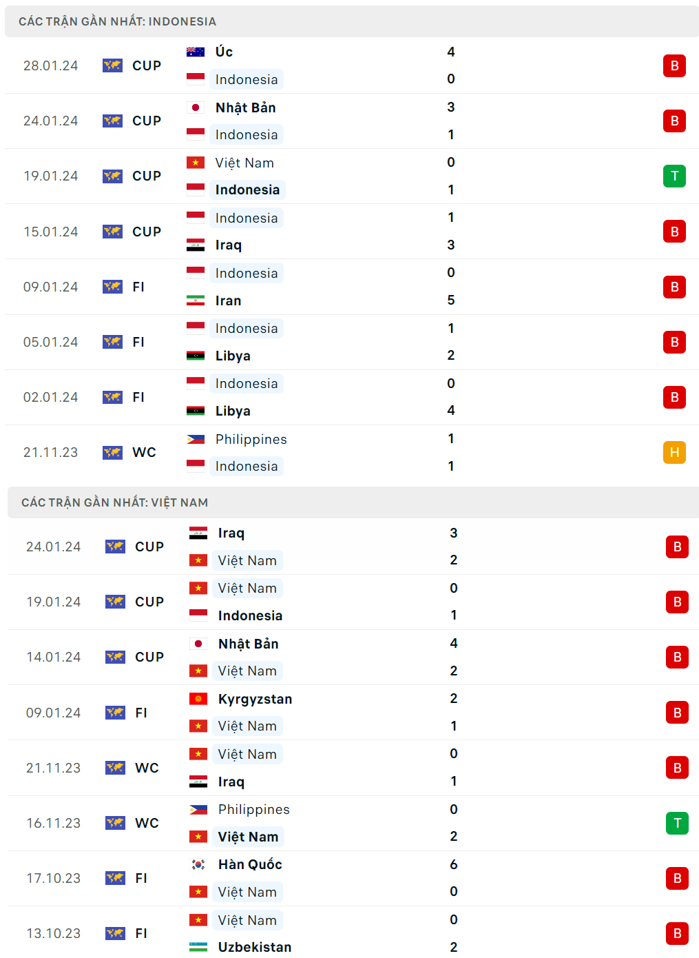Click the green T badge for Philippines vs Việt Nam
Image resolution: width=699 pixels, height=958 pixels.
[677, 823]
